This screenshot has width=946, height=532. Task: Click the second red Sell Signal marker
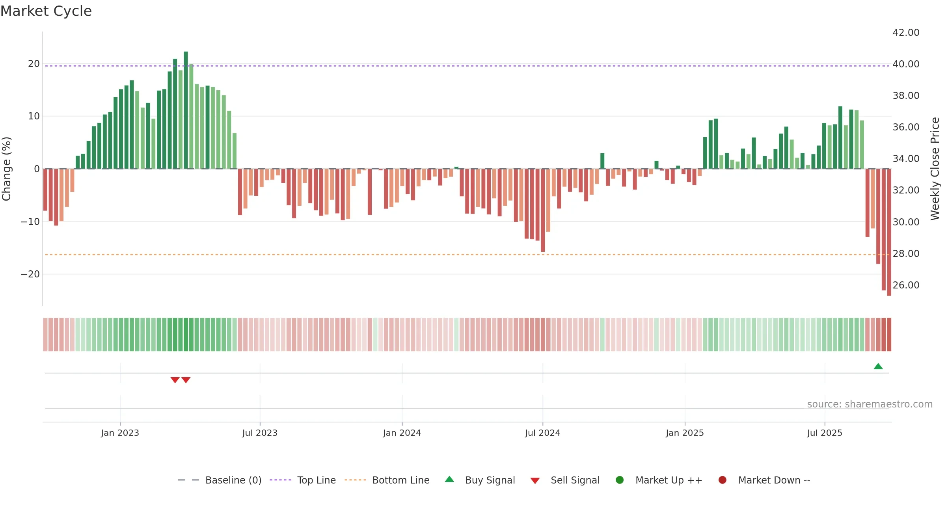[x=186, y=380]
